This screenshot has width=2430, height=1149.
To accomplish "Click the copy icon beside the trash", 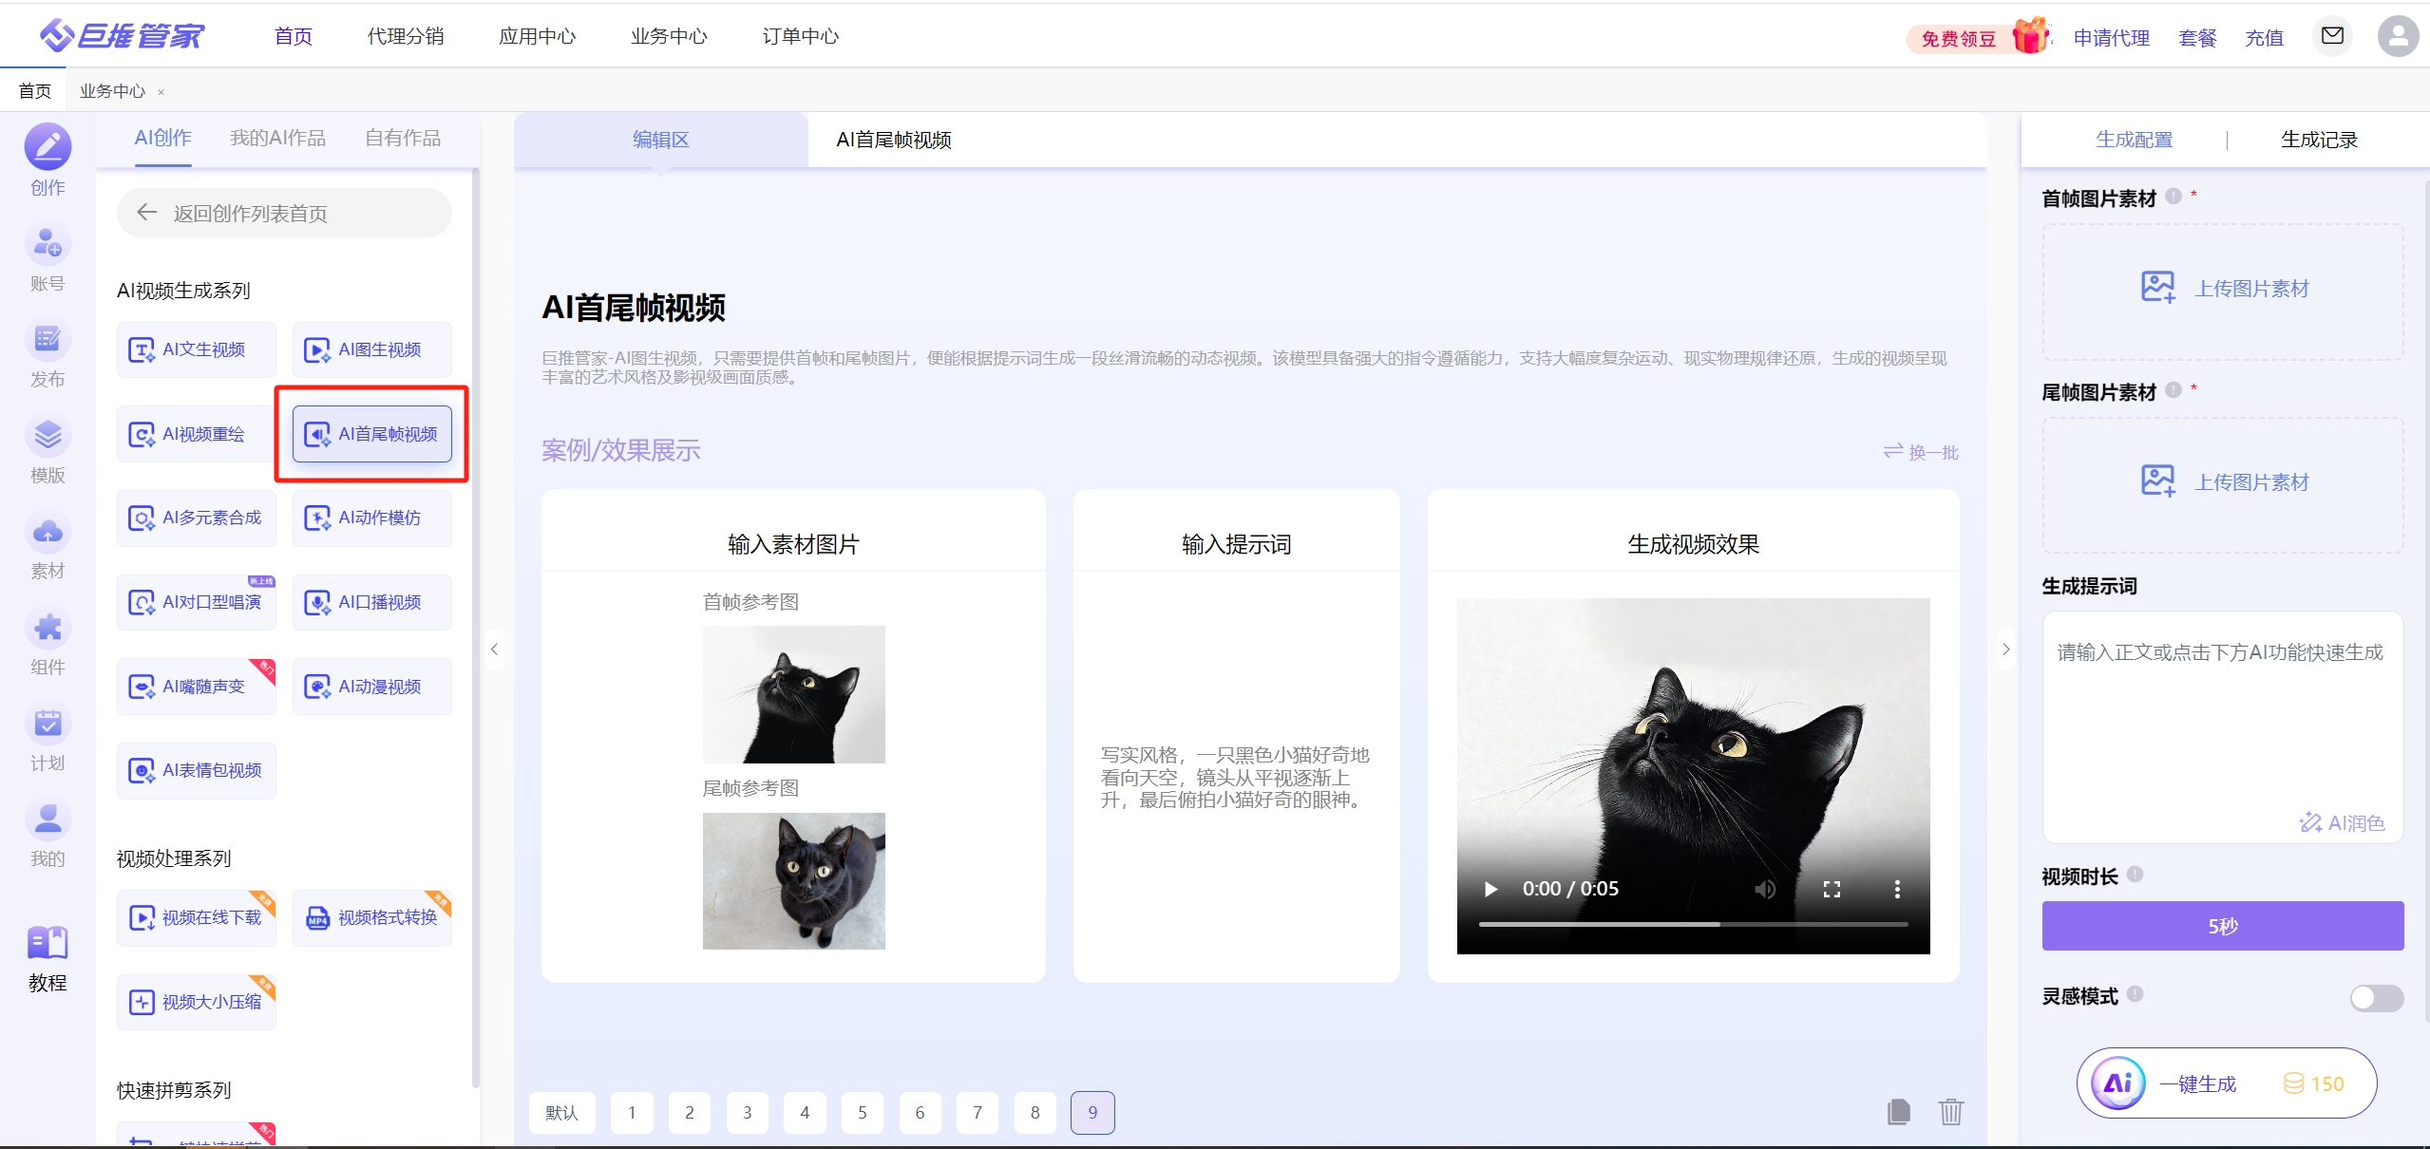I will pyautogui.click(x=1898, y=1112).
